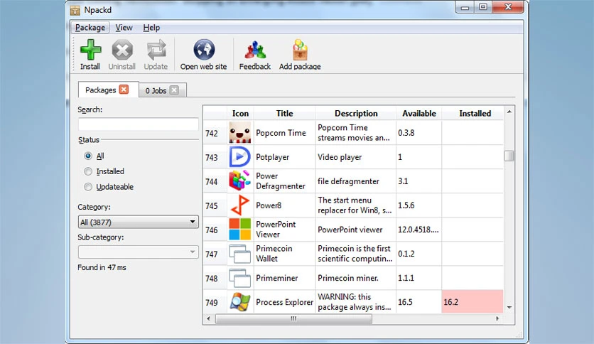The image size is (594, 344).
Task: Click the available version 1.5.6 cell
Action: (x=419, y=205)
